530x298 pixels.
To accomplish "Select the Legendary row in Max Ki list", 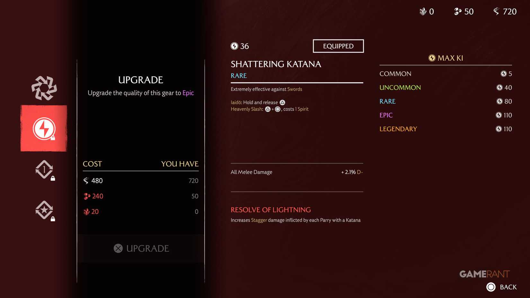I will coord(445,129).
